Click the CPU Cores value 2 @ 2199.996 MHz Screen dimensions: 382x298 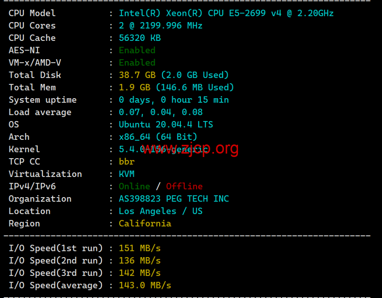[160, 26]
